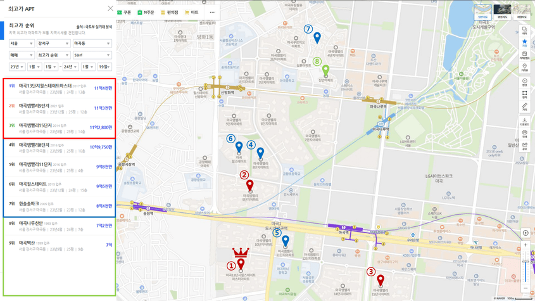Click the 인쇄 print map icon

(524, 134)
